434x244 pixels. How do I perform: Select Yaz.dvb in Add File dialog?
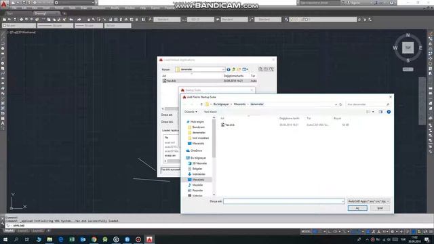(230, 125)
